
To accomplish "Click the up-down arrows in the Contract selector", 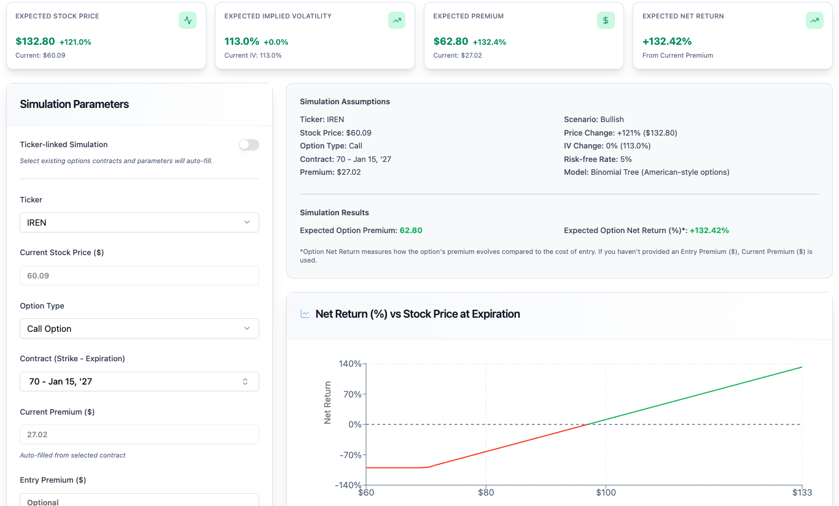I will click(x=245, y=381).
